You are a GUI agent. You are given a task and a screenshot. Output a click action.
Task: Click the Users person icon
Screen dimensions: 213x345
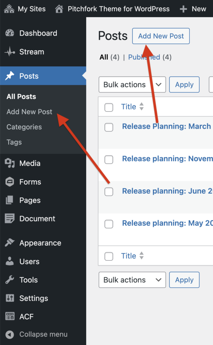[x=10, y=261]
